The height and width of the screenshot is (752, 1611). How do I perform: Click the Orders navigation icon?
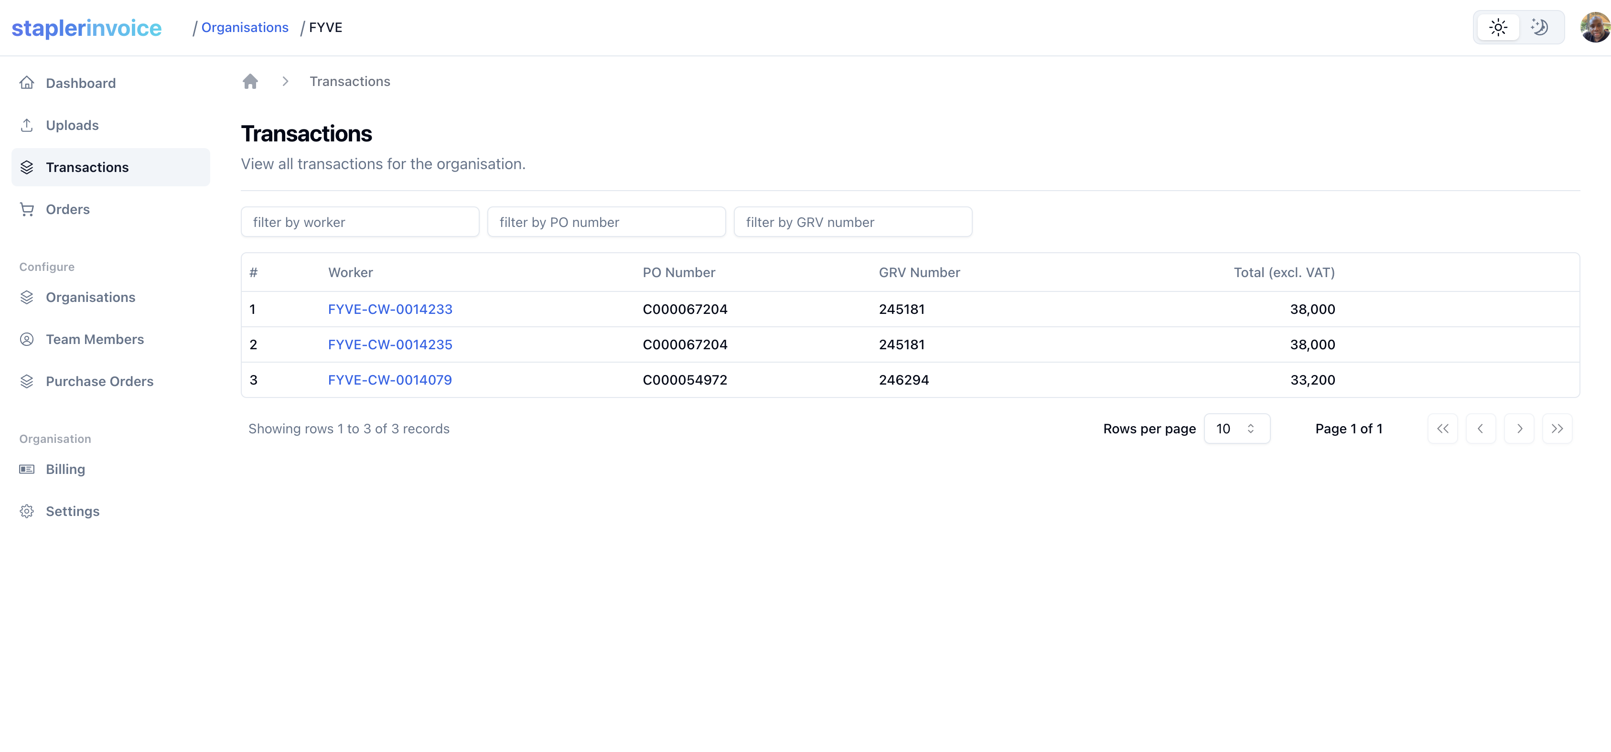(x=28, y=209)
